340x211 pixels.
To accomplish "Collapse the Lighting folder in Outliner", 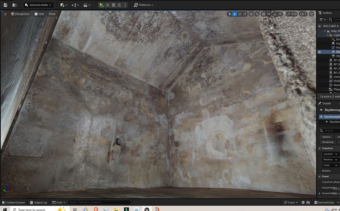I will coord(328,35).
